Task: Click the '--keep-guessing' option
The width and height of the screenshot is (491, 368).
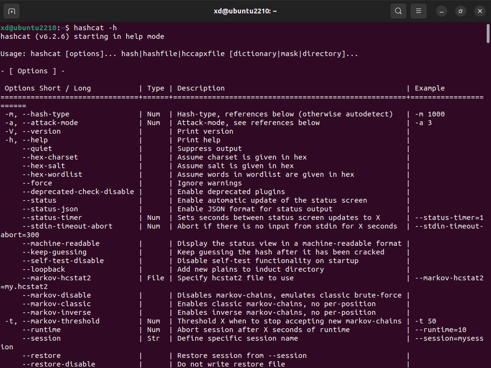Action: 54,252
